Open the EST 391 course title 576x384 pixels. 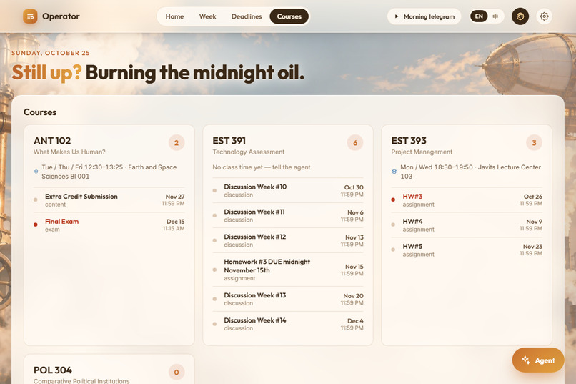tap(229, 141)
